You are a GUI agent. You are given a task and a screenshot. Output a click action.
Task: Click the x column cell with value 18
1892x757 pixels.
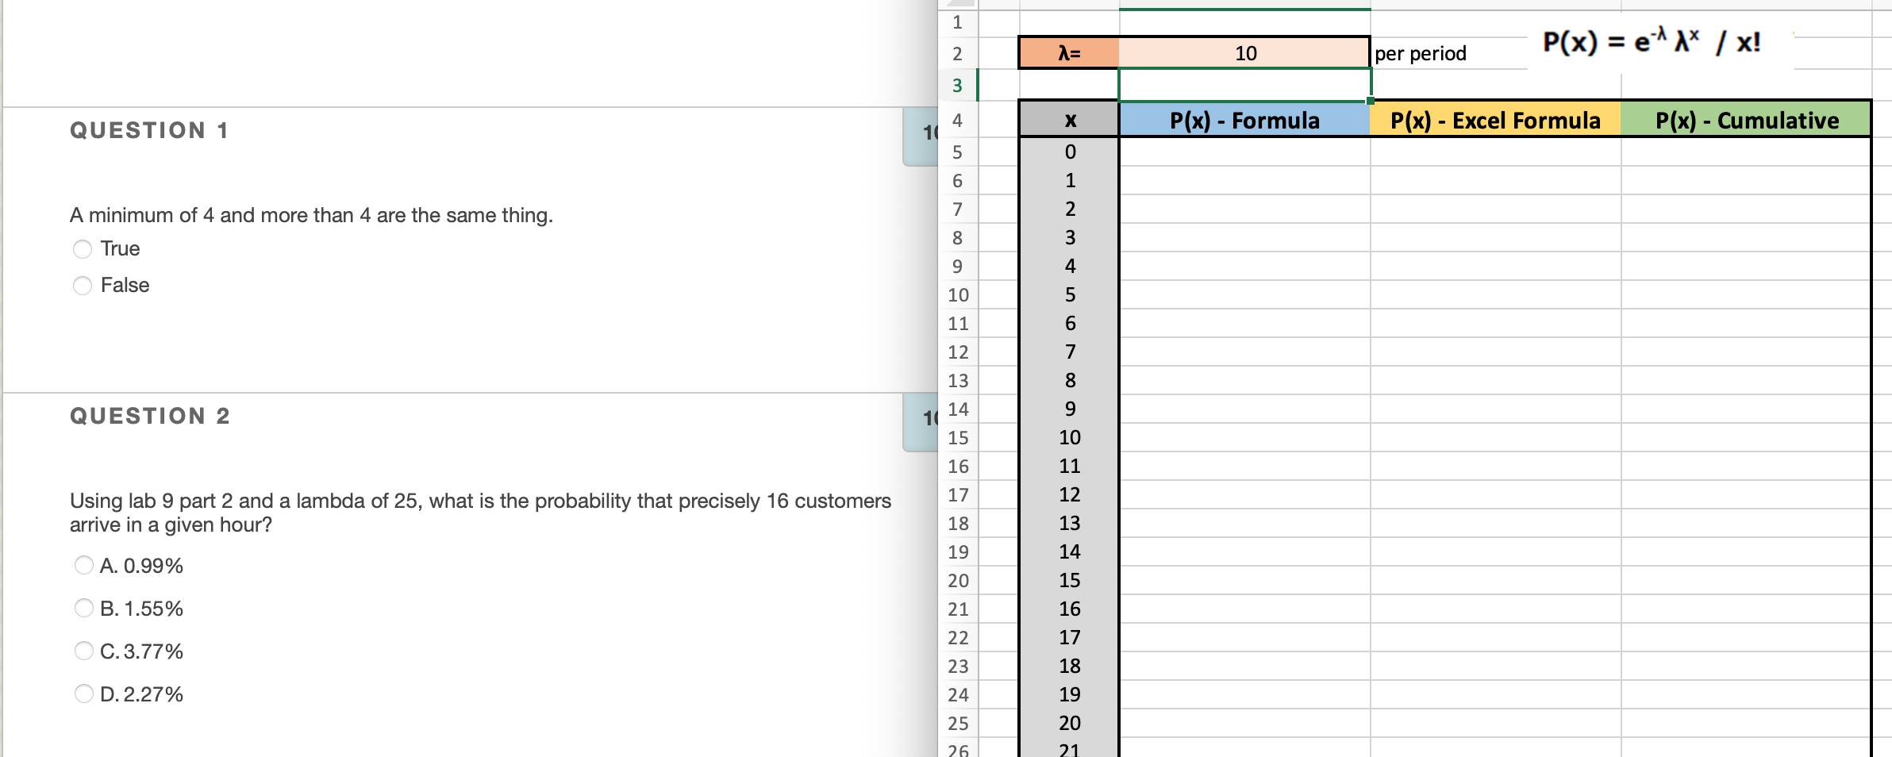coord(1069,666)
